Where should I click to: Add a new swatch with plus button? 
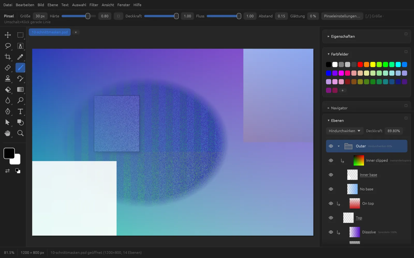(342, 90)
